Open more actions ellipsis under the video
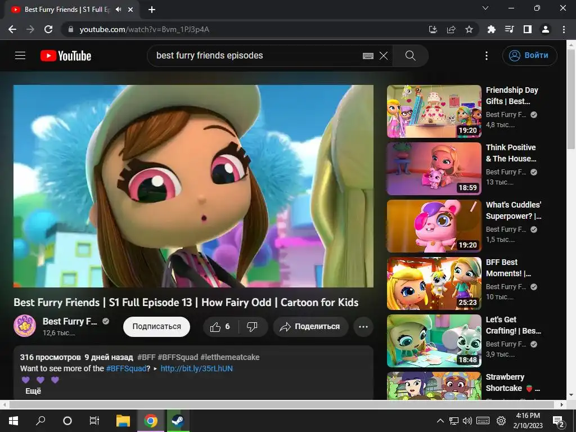576x432 pixels. coord(363,327)
